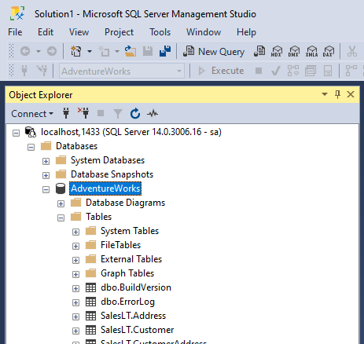Screen dimensions: 364x344
Task: Click Display Estimated Execution Plan icon
Action: 293,71
